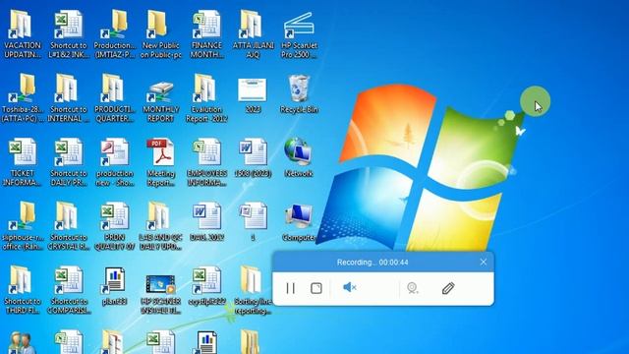Select the MONTHLY REPORT drive shortcut
Image resolution: width=629 pixels, height=354 pixels.
click(x=160, y=100)
